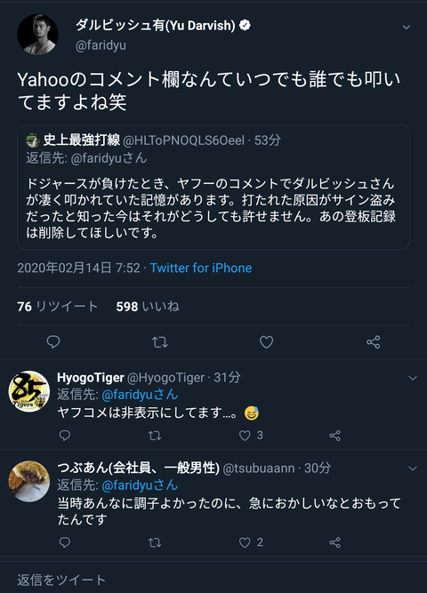Like Yu Darvish's main tweet
Image resolution: width=427 pixels, height=593 pixels.
pyautogui.click(x=266, y=342)
